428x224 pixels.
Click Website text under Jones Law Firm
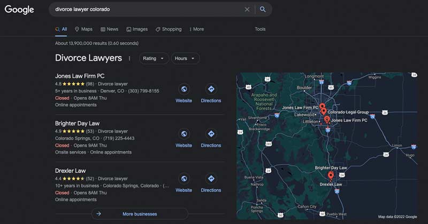coord(184,101)
